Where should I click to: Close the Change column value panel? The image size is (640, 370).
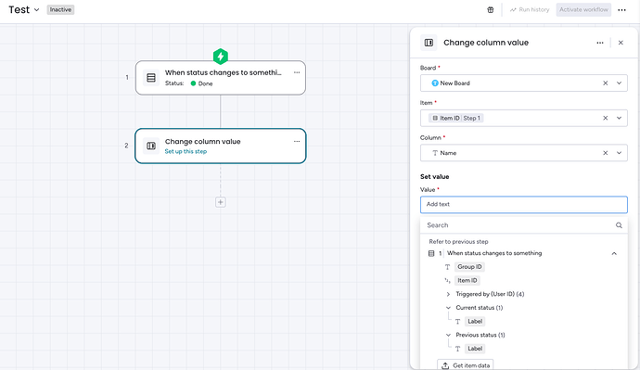coord(621,43)
